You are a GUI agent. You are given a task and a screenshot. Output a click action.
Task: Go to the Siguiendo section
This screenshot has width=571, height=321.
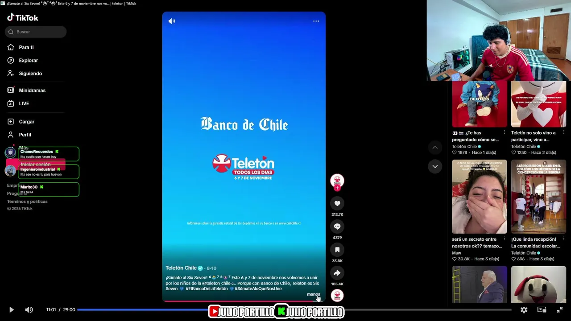click(x=30, y=74)
